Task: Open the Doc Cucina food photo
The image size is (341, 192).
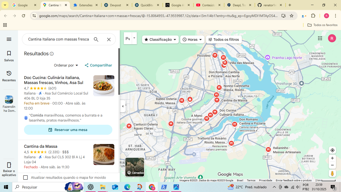Action: pyautogui.click(x=104, y=86)
